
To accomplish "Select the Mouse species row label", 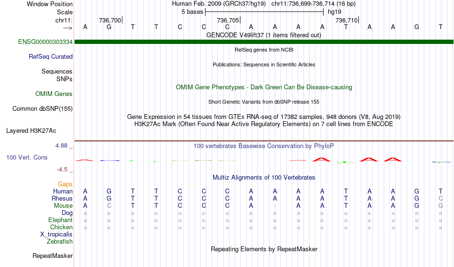I will 63,206.
